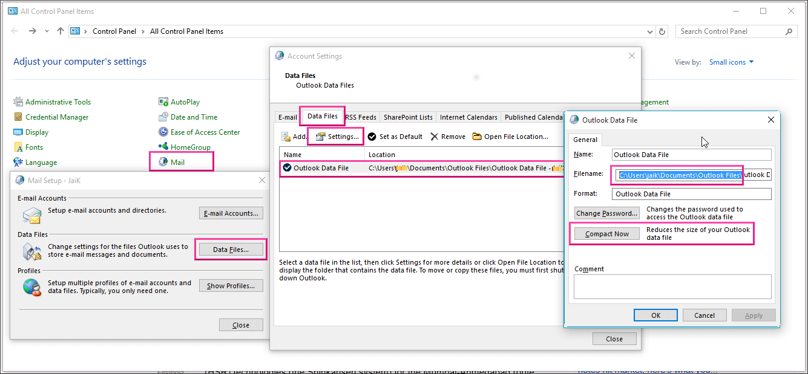Click Change Password button

point(607,213)
